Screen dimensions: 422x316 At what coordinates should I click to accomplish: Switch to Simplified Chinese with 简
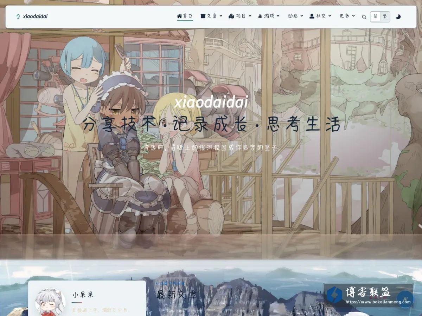tap(375, 17)
